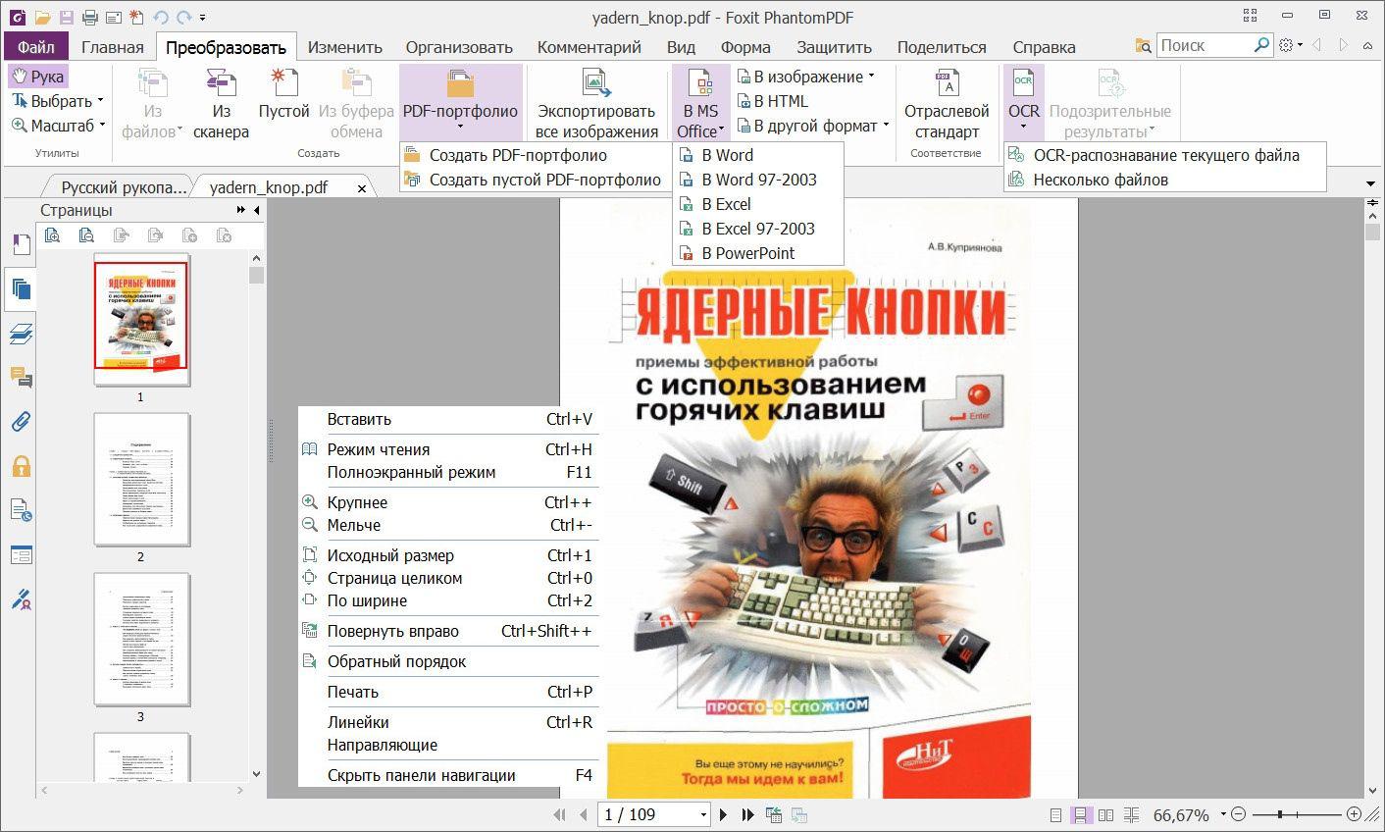Viewport: 1385px width, 832px height.
Task: Select page 3 thumbnail
Action: pyautogui.click(x=141, y=640)
